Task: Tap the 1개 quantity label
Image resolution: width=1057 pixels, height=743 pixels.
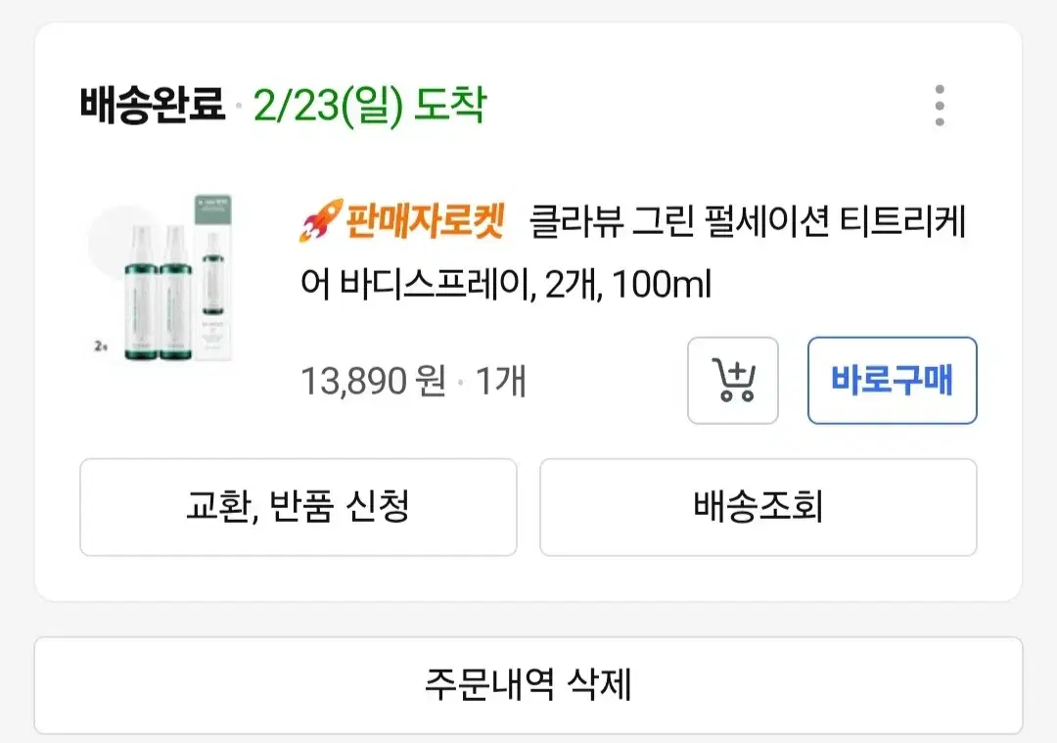Action: coord(500,381)
